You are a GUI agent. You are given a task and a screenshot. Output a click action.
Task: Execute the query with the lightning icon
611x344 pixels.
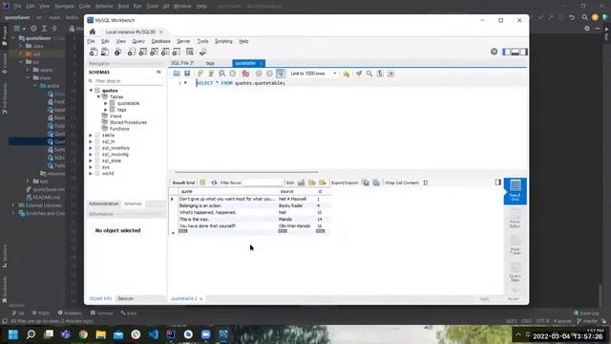pos(200,74)
